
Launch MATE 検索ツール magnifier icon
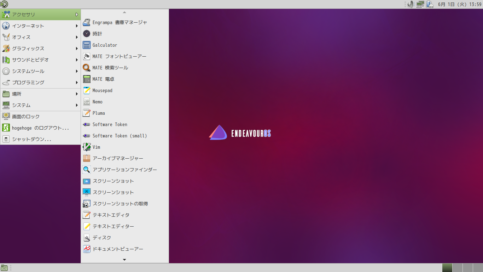87,68
